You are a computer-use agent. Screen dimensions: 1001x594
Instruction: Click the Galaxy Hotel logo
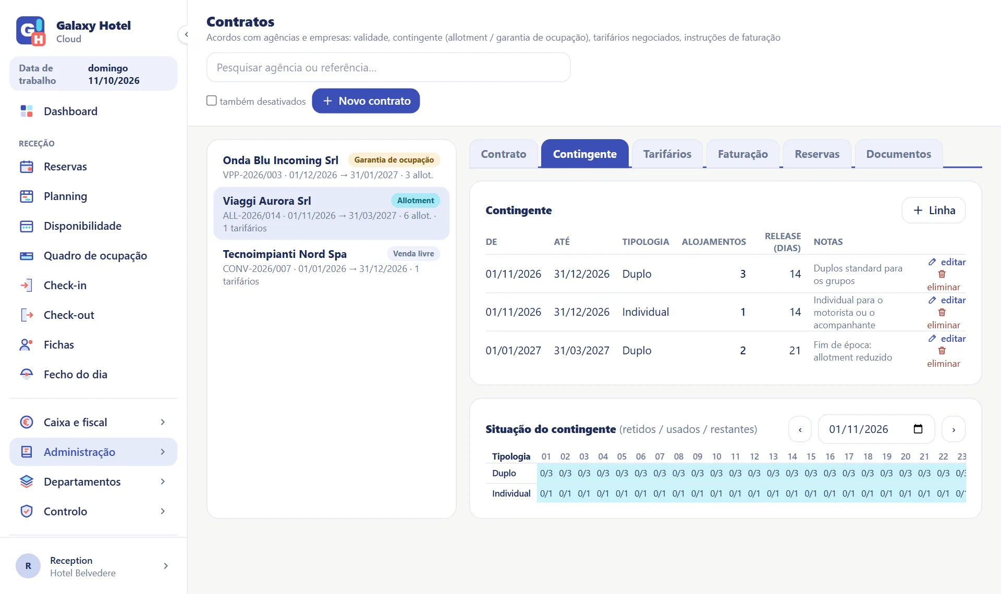point(31,31)
